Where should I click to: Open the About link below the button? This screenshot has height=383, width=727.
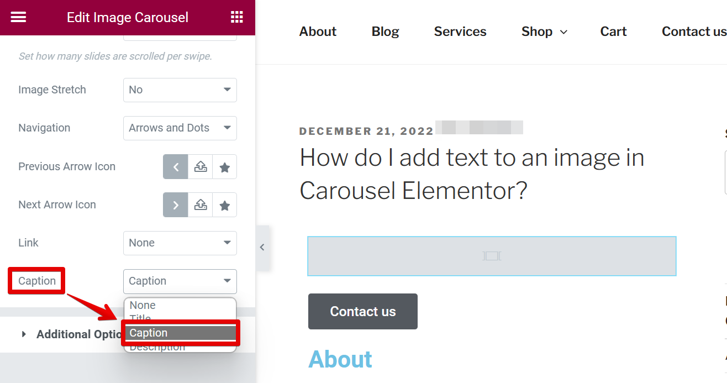(340, 359)
